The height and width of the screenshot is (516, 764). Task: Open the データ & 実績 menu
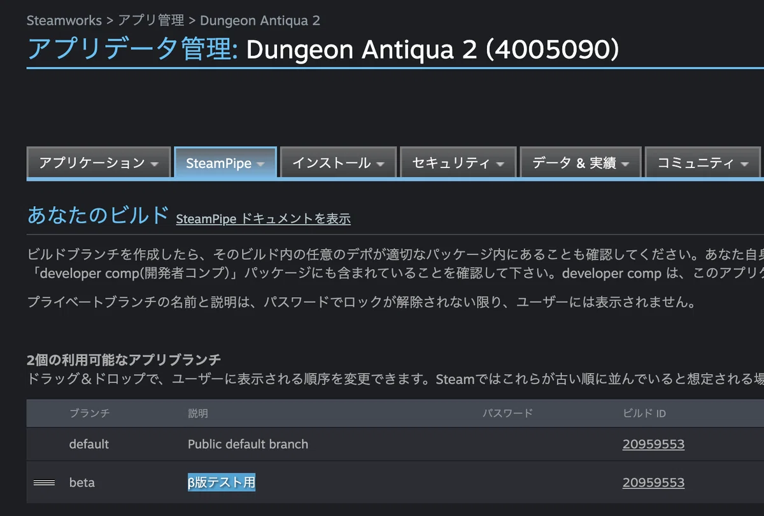pyautogui.click(x=581, y=163)
